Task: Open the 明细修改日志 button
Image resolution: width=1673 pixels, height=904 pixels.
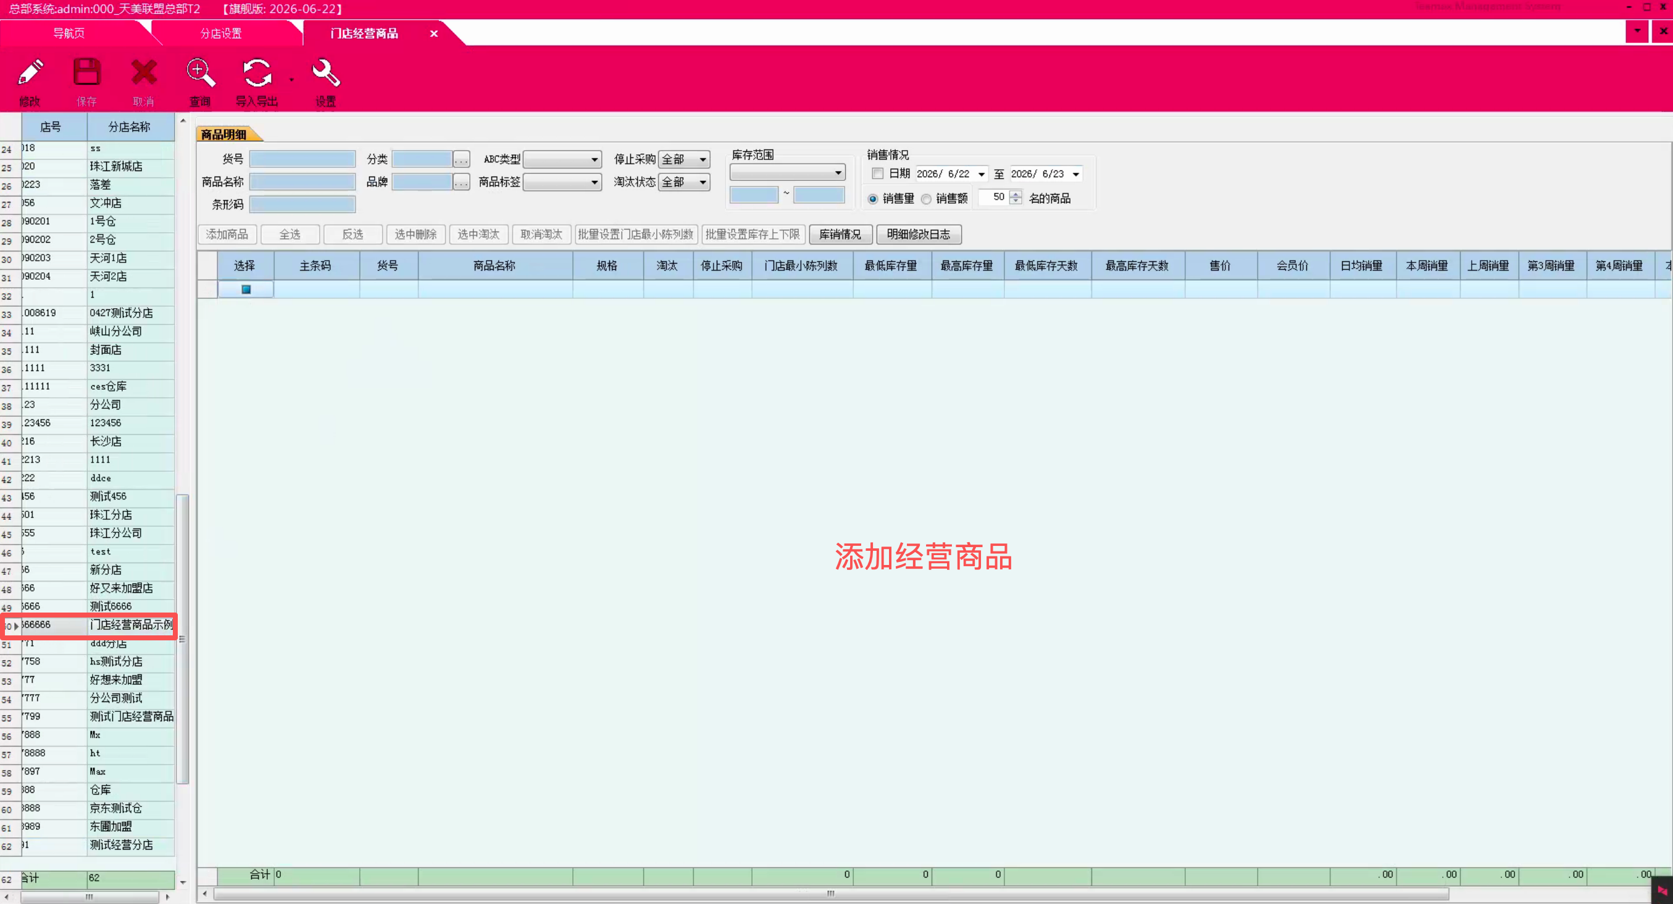Action: point(919,235)
